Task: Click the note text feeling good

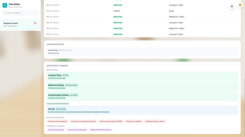Action: point(53,53)
